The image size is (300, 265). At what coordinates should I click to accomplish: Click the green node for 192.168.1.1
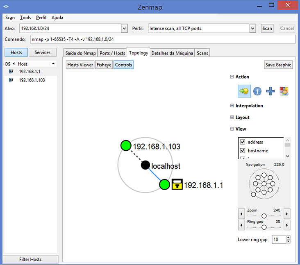pyautogui.click(x=165, y=185)
